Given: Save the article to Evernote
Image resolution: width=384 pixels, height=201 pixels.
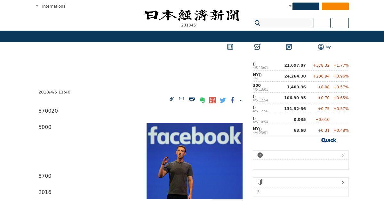Looking at the screenshot, I should (202, 100).
